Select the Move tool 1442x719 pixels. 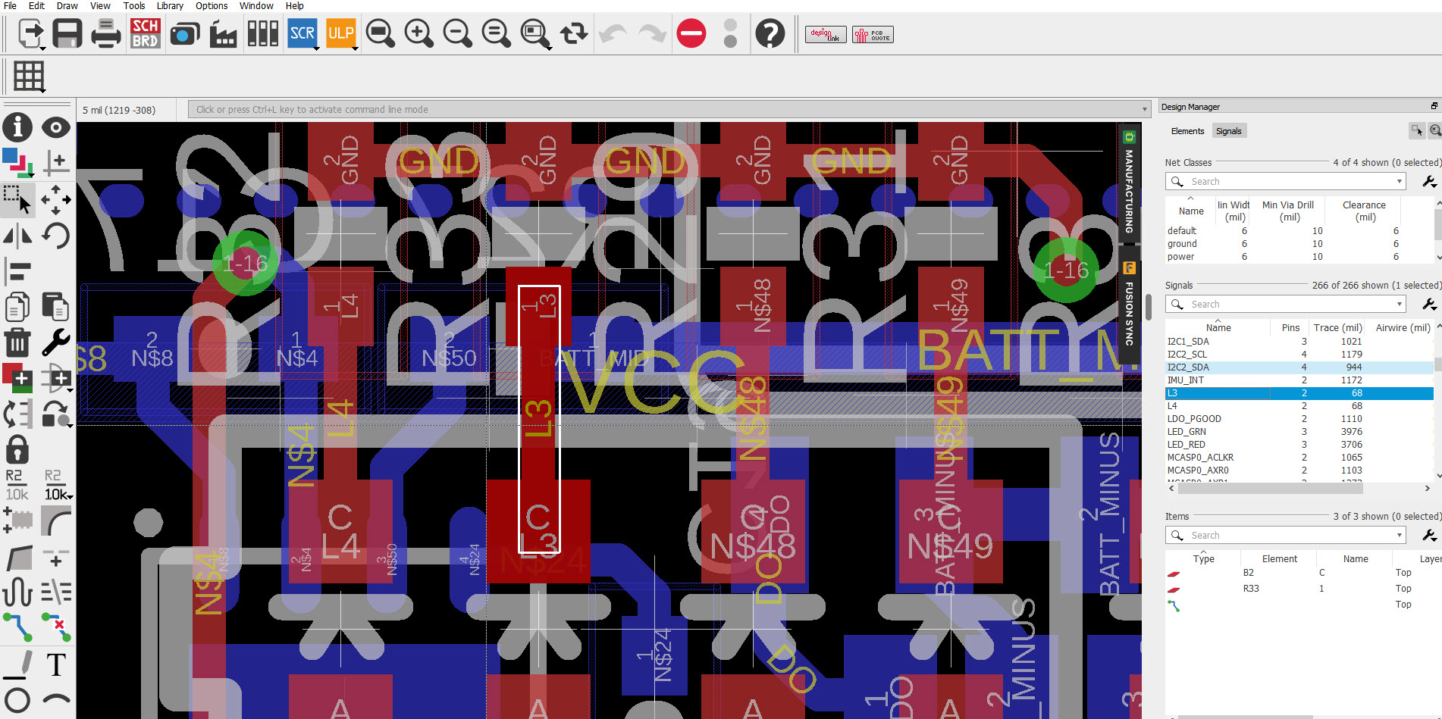coord(56,199)
